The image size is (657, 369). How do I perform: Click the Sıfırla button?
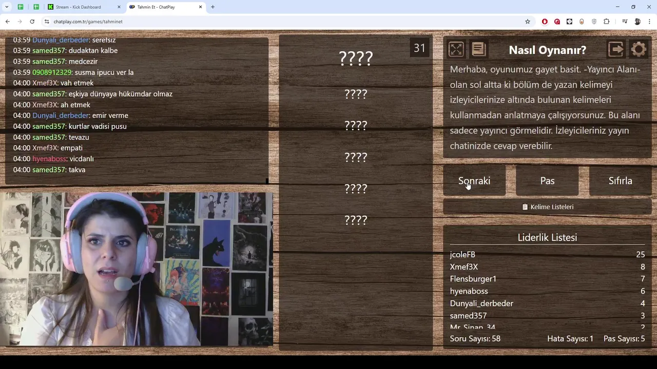click(x=620, y=180)
